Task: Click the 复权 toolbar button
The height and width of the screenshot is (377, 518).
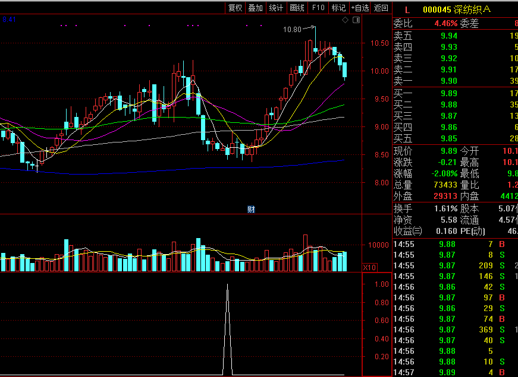Action: pos(236,8)
